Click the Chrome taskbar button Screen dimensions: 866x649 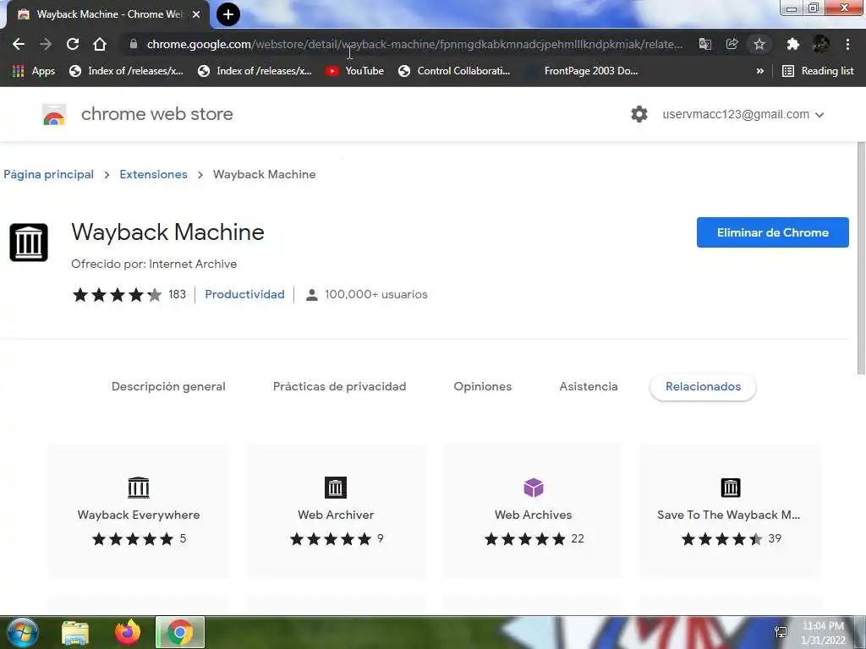point(180,632)
